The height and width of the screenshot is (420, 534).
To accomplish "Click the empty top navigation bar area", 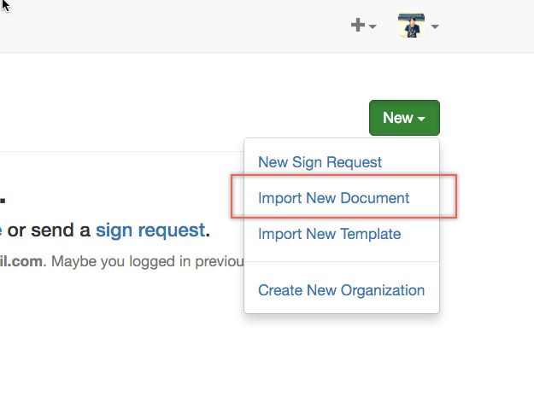I will pos(171,26).
